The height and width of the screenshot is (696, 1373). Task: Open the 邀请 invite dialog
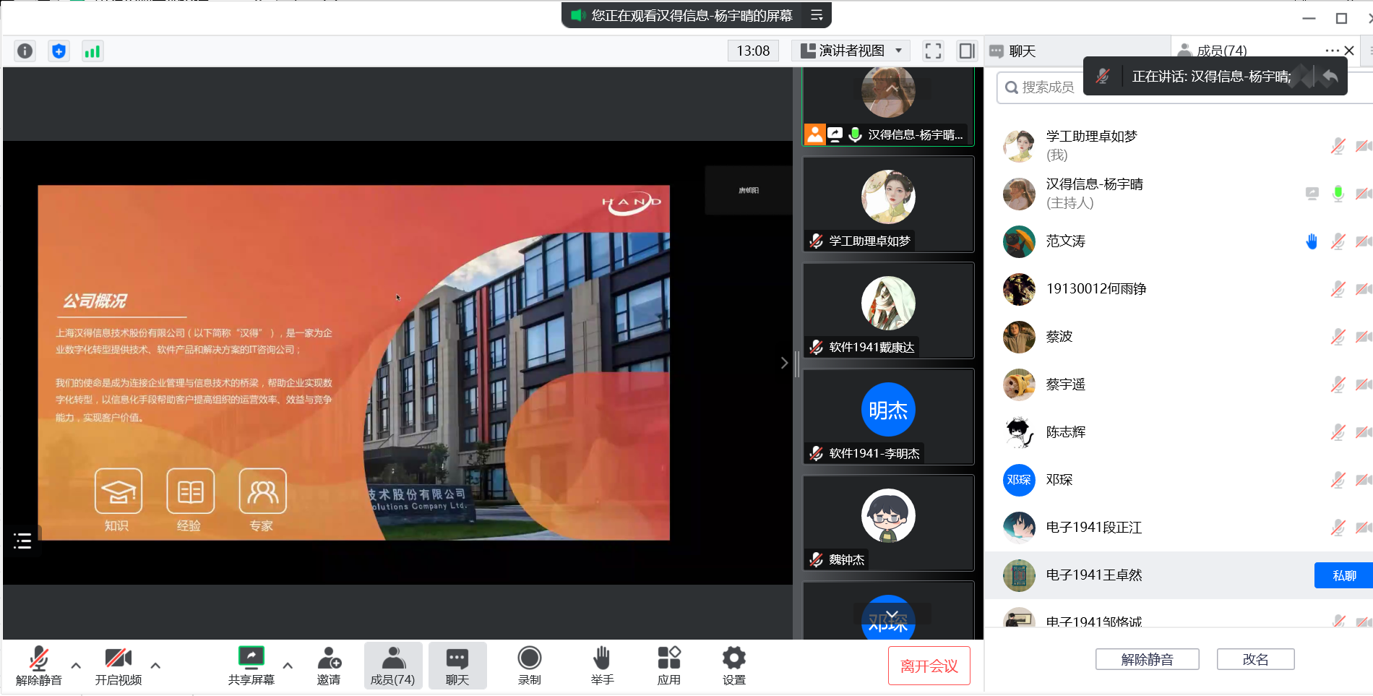[x=329, y=666]
